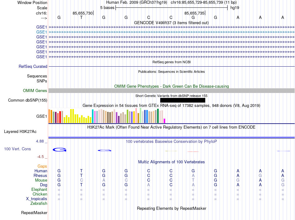This screenshot has height=220, width=295.
Task: Open the Common dbSNP(155) track label
Action: (28, 100)
